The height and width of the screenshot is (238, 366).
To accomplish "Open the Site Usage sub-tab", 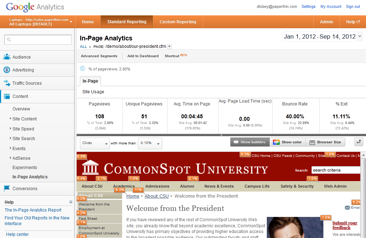I will tap(93, 92).
